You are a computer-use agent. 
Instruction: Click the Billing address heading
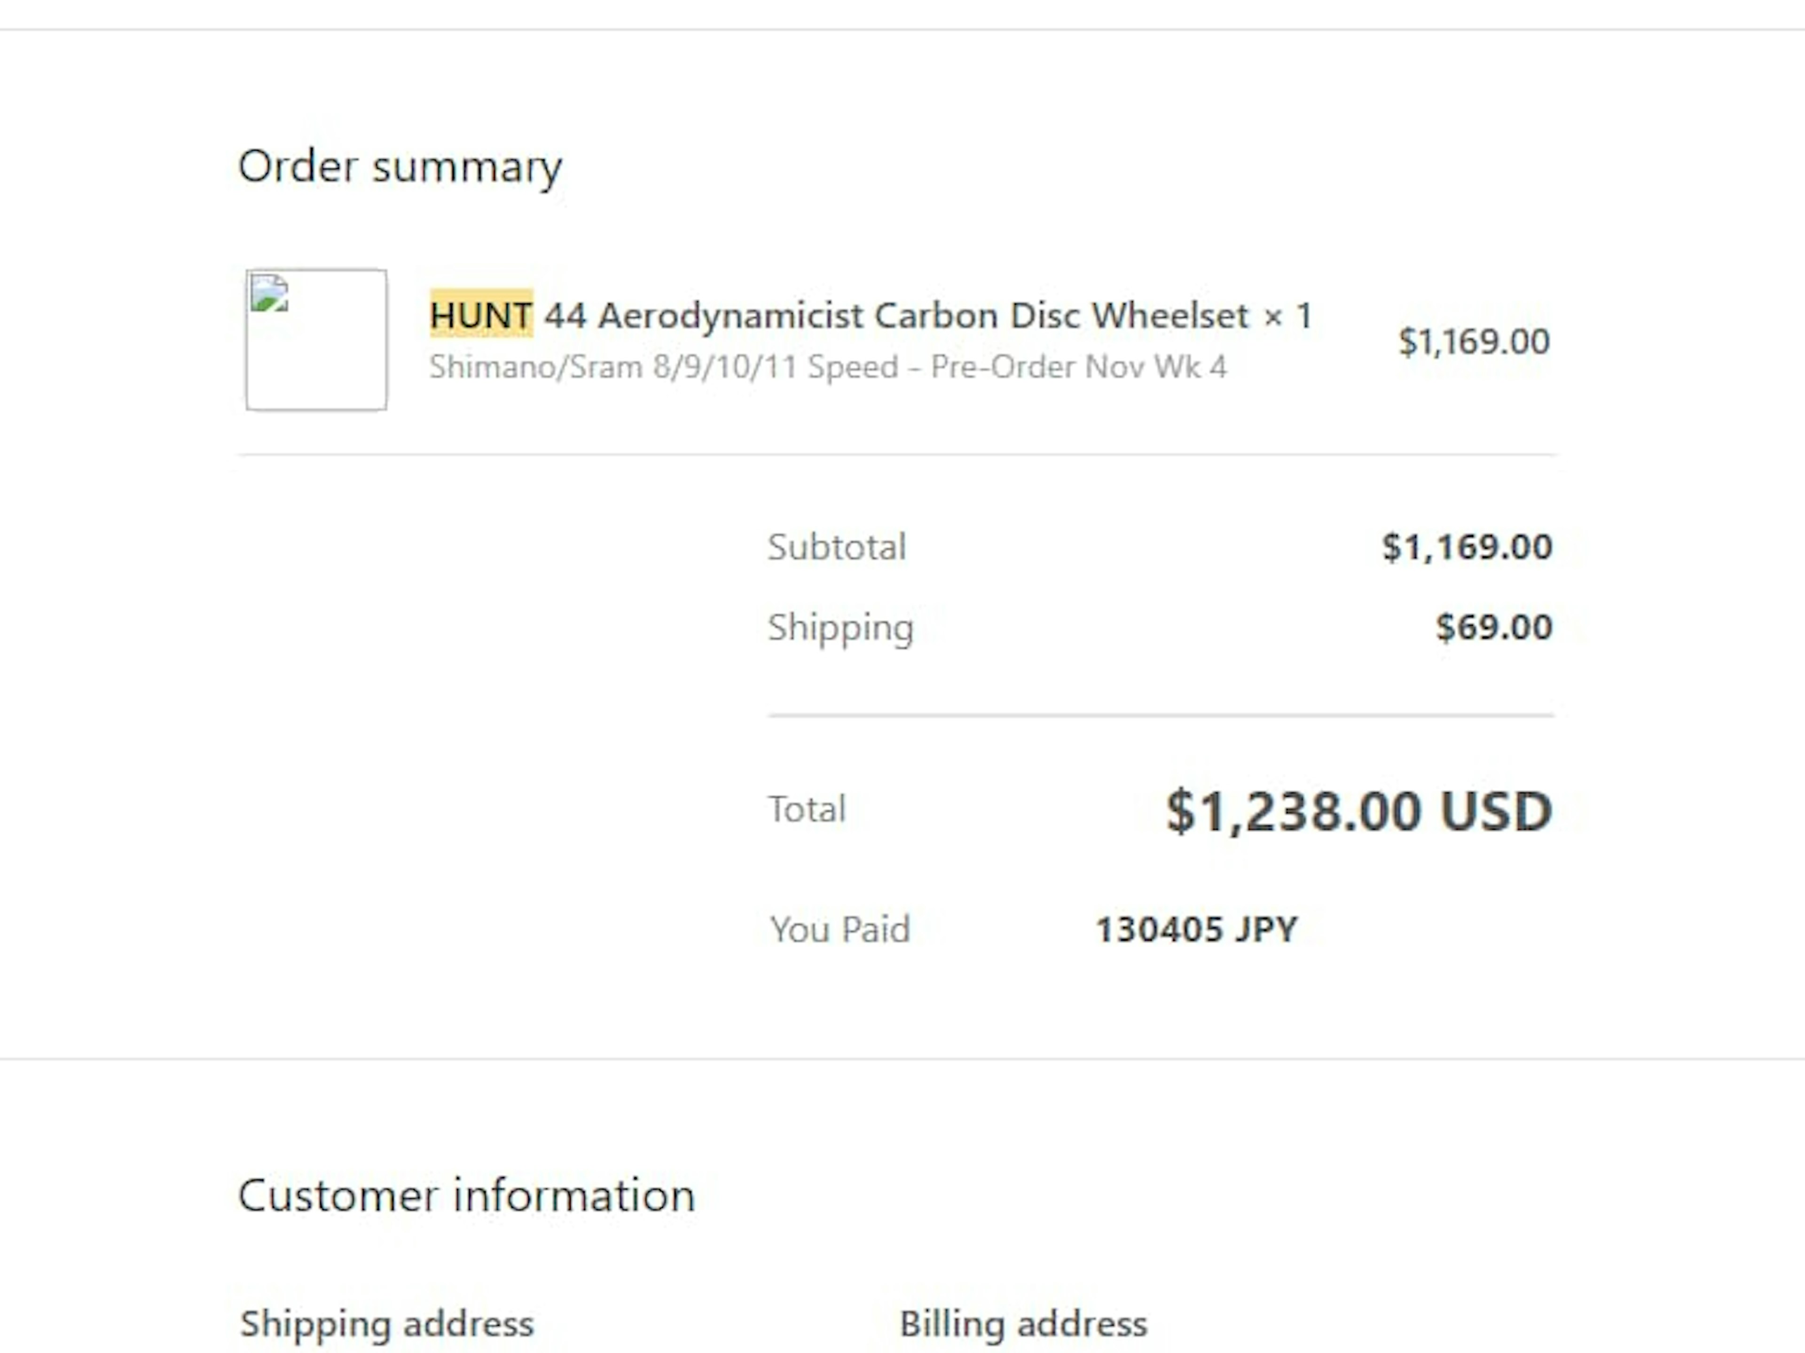[x=1023, y=1324]
